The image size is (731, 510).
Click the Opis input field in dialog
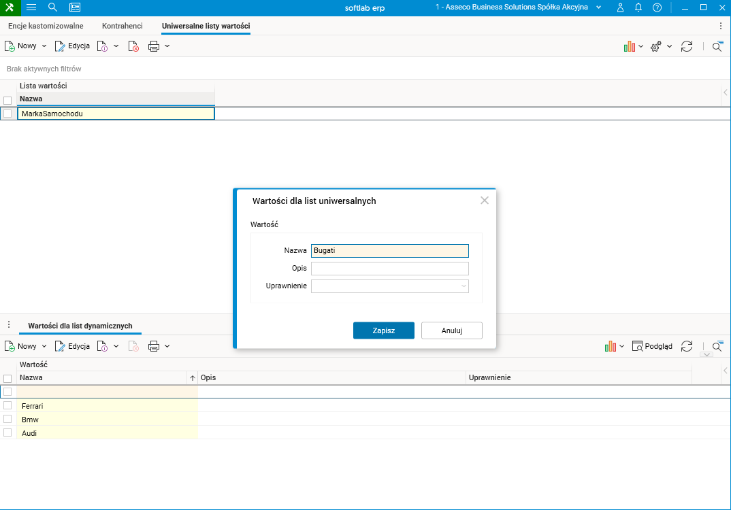coord(390,269)
